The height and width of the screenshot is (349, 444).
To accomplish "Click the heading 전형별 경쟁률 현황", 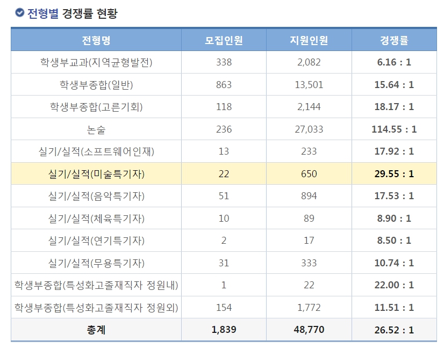I will pos(72,13).
